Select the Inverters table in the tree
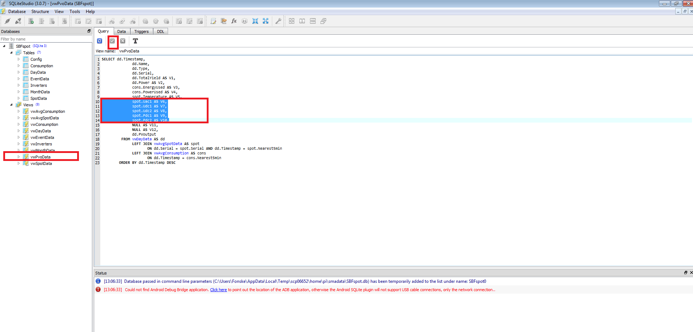Viewport: 693px width, 332px height. click(x=39, y=85)
